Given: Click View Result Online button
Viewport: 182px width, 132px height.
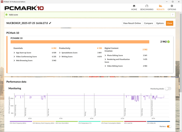Looking at the screenshot, I should (x=132, y=23).
